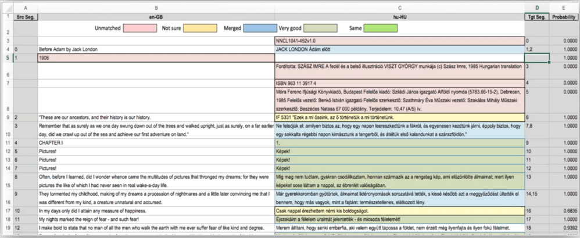Click cell starting 'I make bold to state'

(156, 228)
